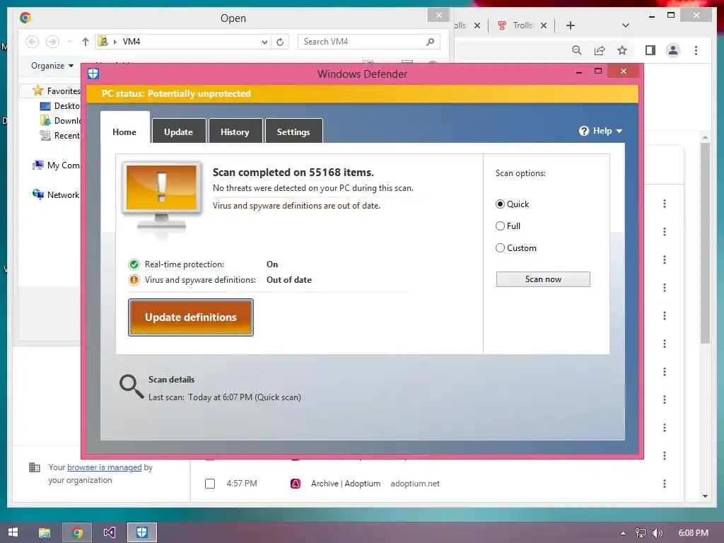Image resolution: width=724 pixels, height=543 pixels.
Task: Click the volume speaker icon in system tray
Action: coord(658,533)
